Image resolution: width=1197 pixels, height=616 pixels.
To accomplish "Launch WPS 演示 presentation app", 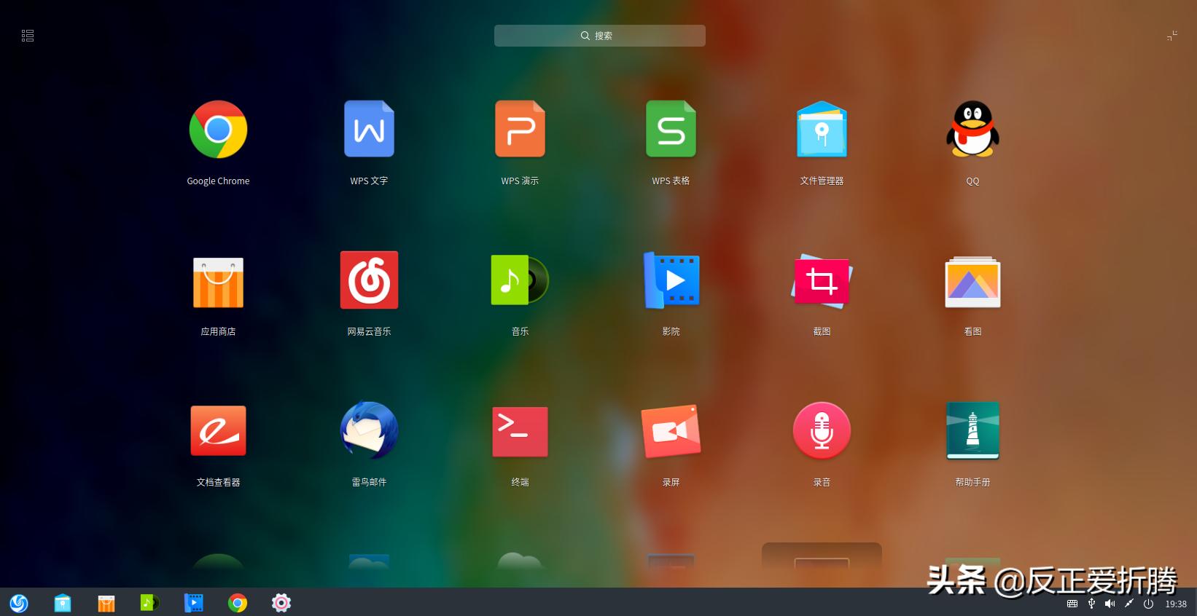I will [x=520, y=130].
